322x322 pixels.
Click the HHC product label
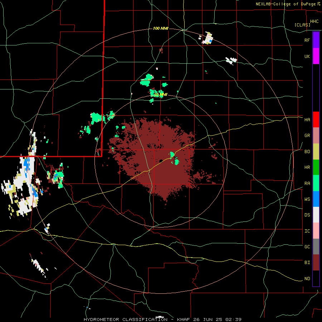[314, 21]
